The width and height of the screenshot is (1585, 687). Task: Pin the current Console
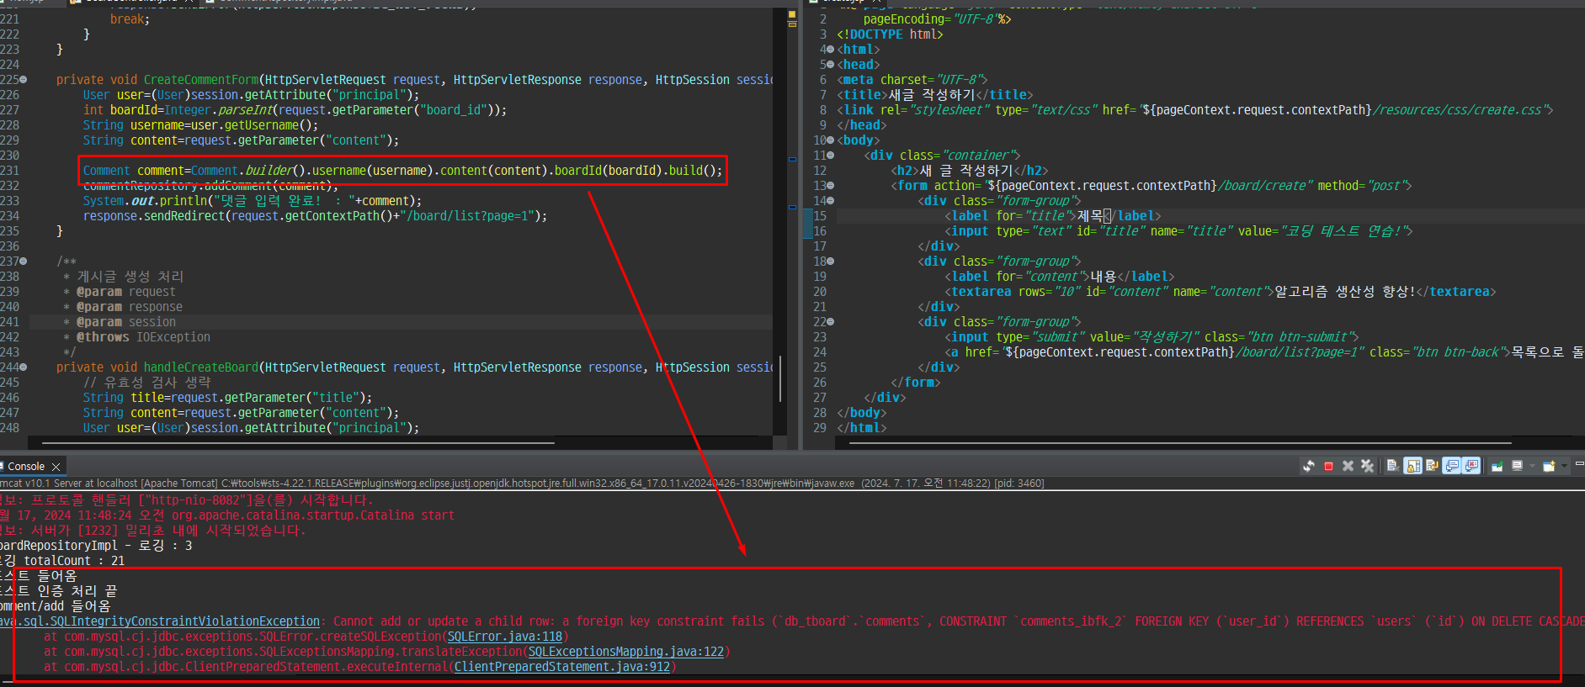1497,466
